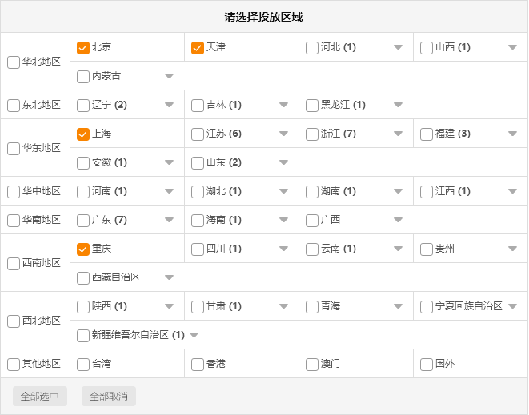This screenshot has height=415, width=529.
Task: Open the 福建 (3) dropdown arrow
Action: click(512, 134)
